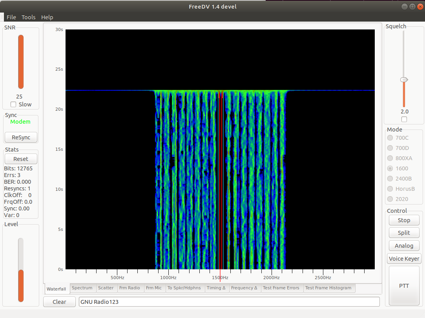This screenshot has height=318, width=425.
Task: Click the FrqOff: 0.0 stat
Action: coord(18,202)
